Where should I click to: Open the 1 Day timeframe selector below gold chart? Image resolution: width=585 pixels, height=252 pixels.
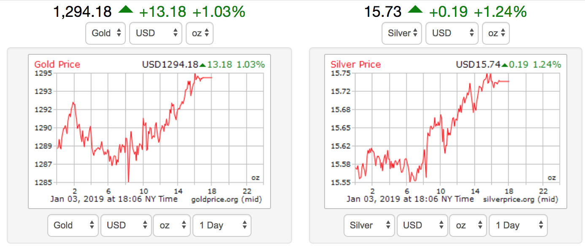click(x=222, y=225)
